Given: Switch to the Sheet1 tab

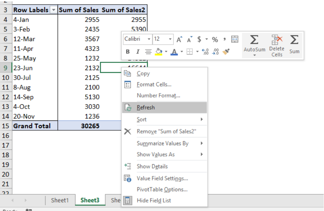Looking at the screenshot, I should pos(60,200).
